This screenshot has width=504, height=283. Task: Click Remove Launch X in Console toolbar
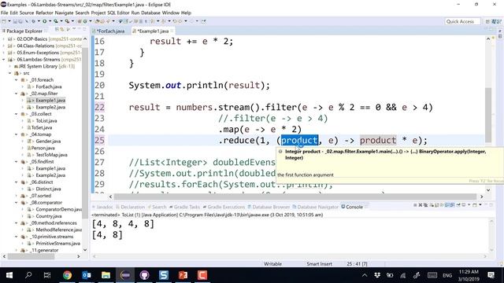[421, 204]
